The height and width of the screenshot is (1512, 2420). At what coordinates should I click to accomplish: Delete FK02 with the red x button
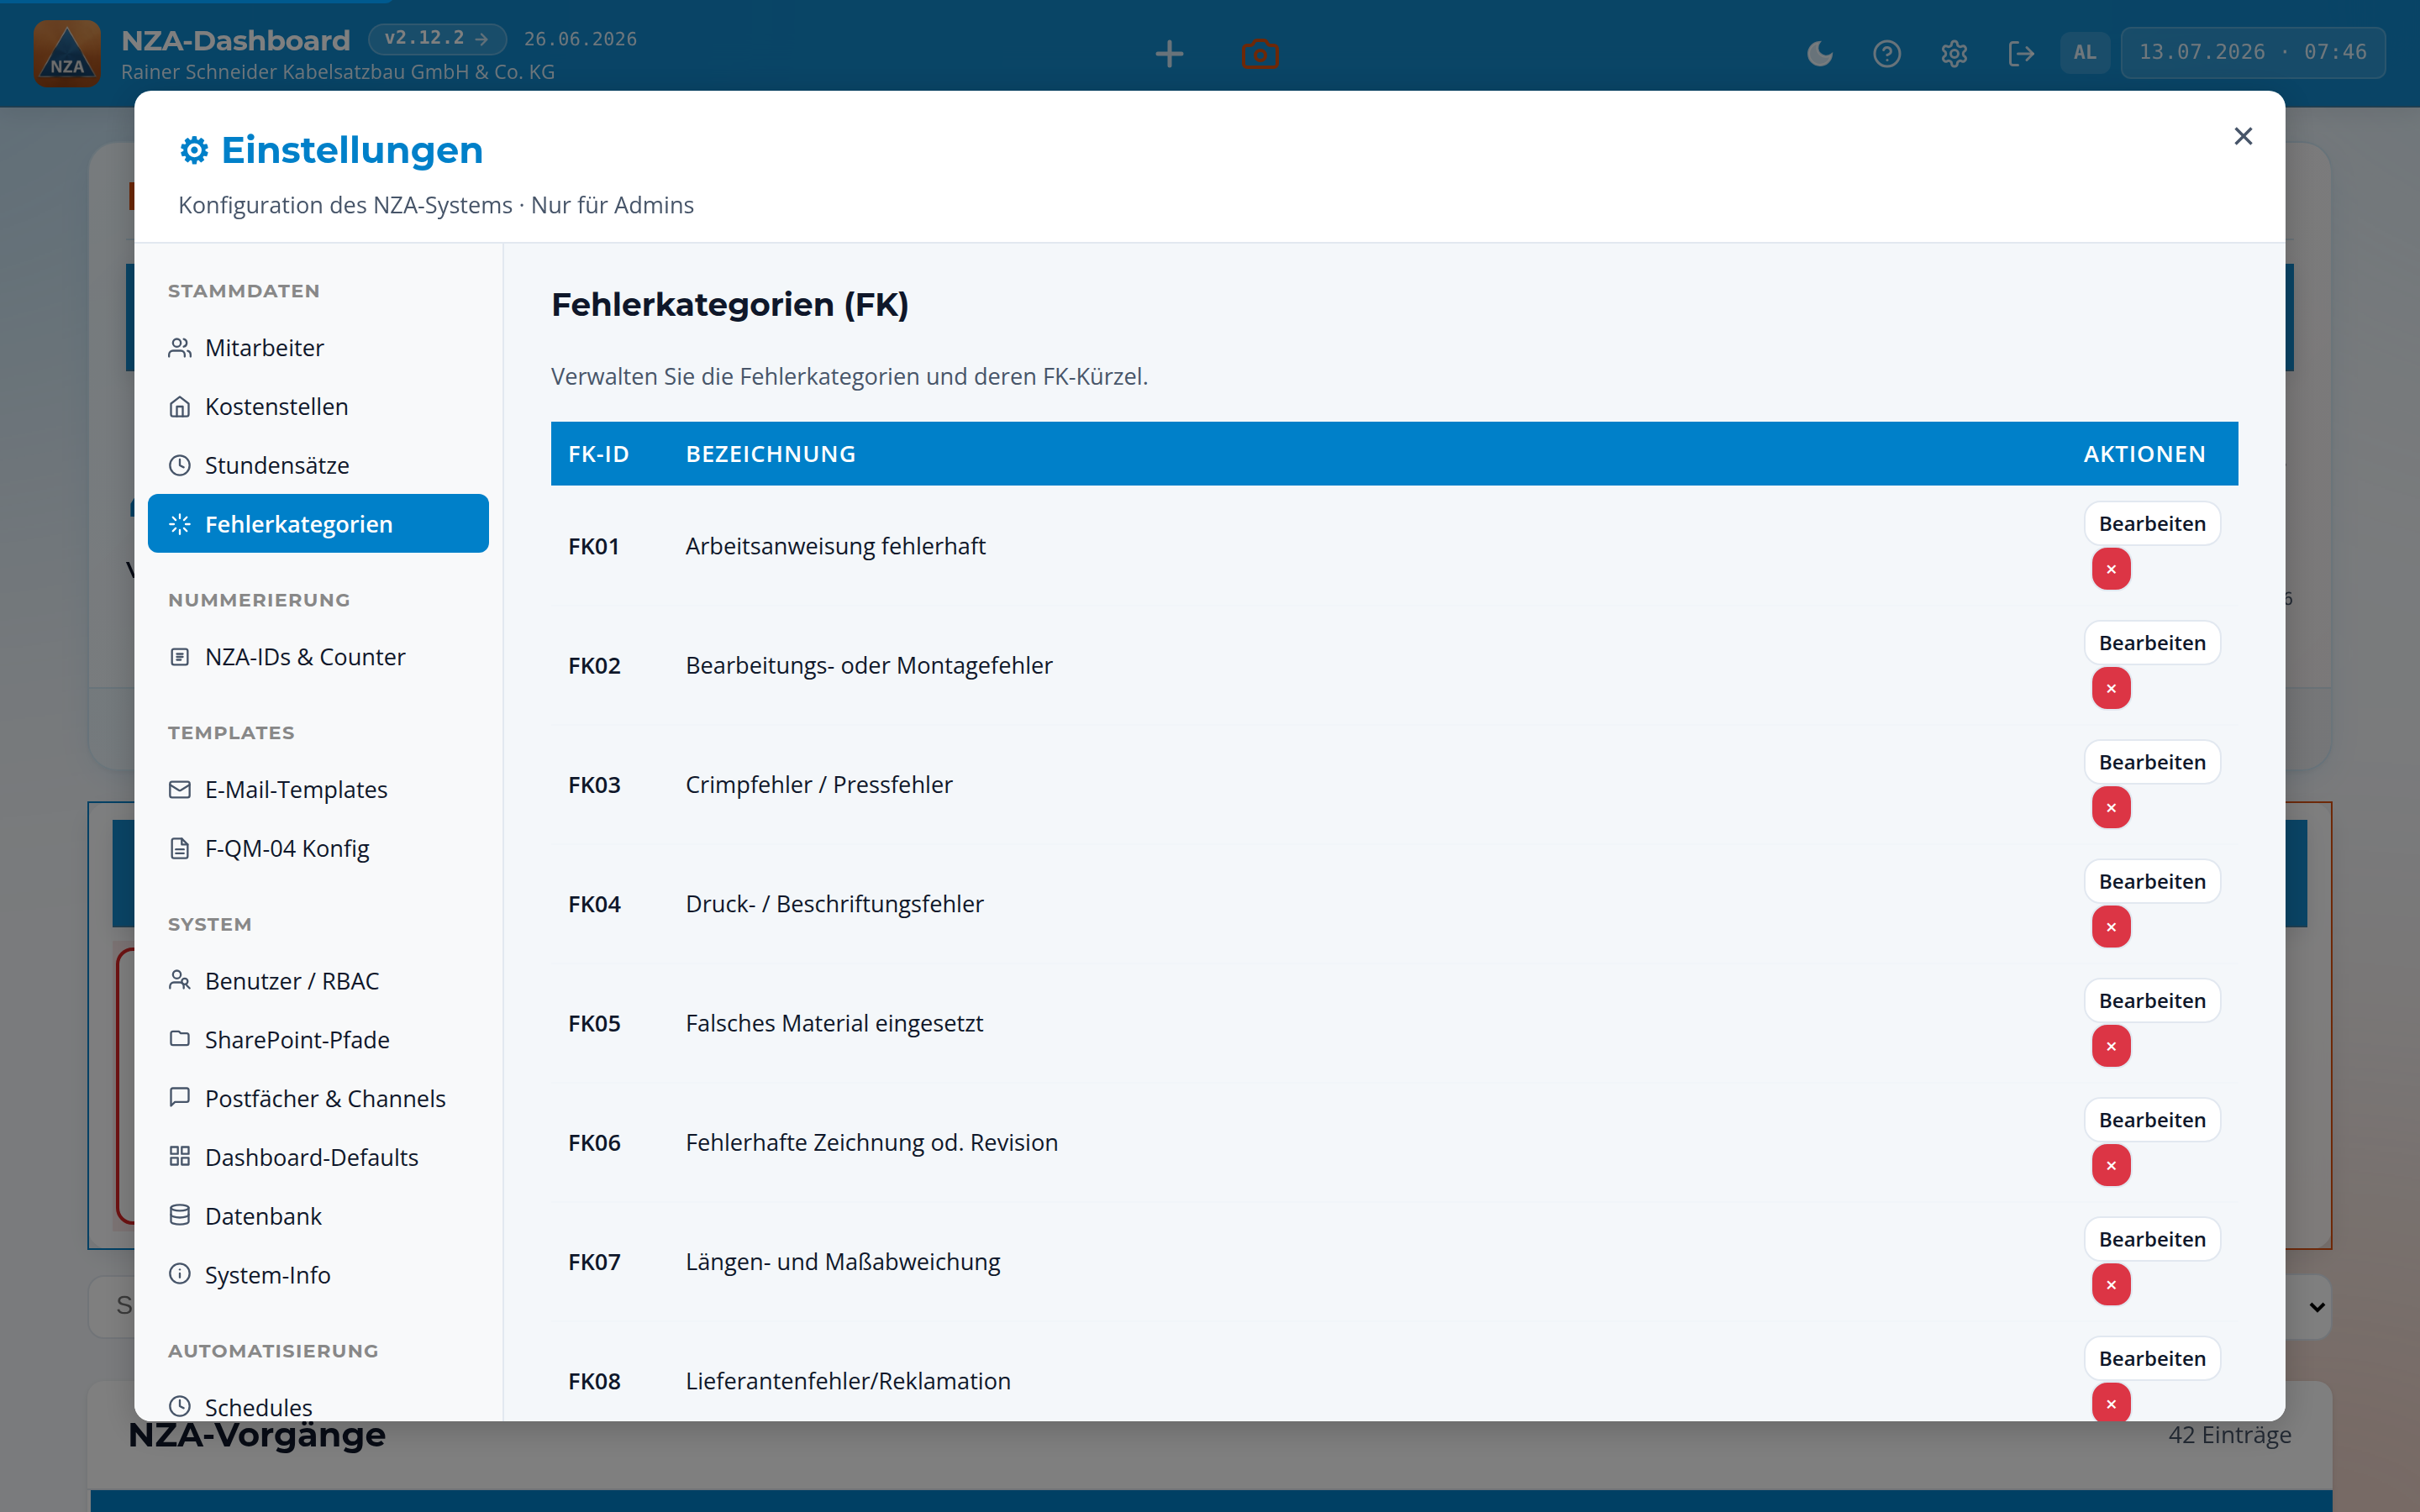(x=2111, y=688)
